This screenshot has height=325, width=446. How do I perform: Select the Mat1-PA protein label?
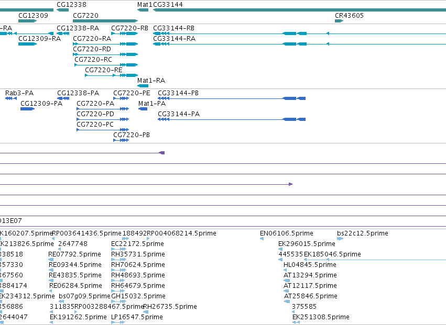(x=152, y=104)
